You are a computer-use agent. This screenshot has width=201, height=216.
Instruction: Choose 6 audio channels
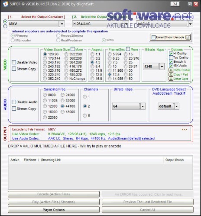click(85, 115)
